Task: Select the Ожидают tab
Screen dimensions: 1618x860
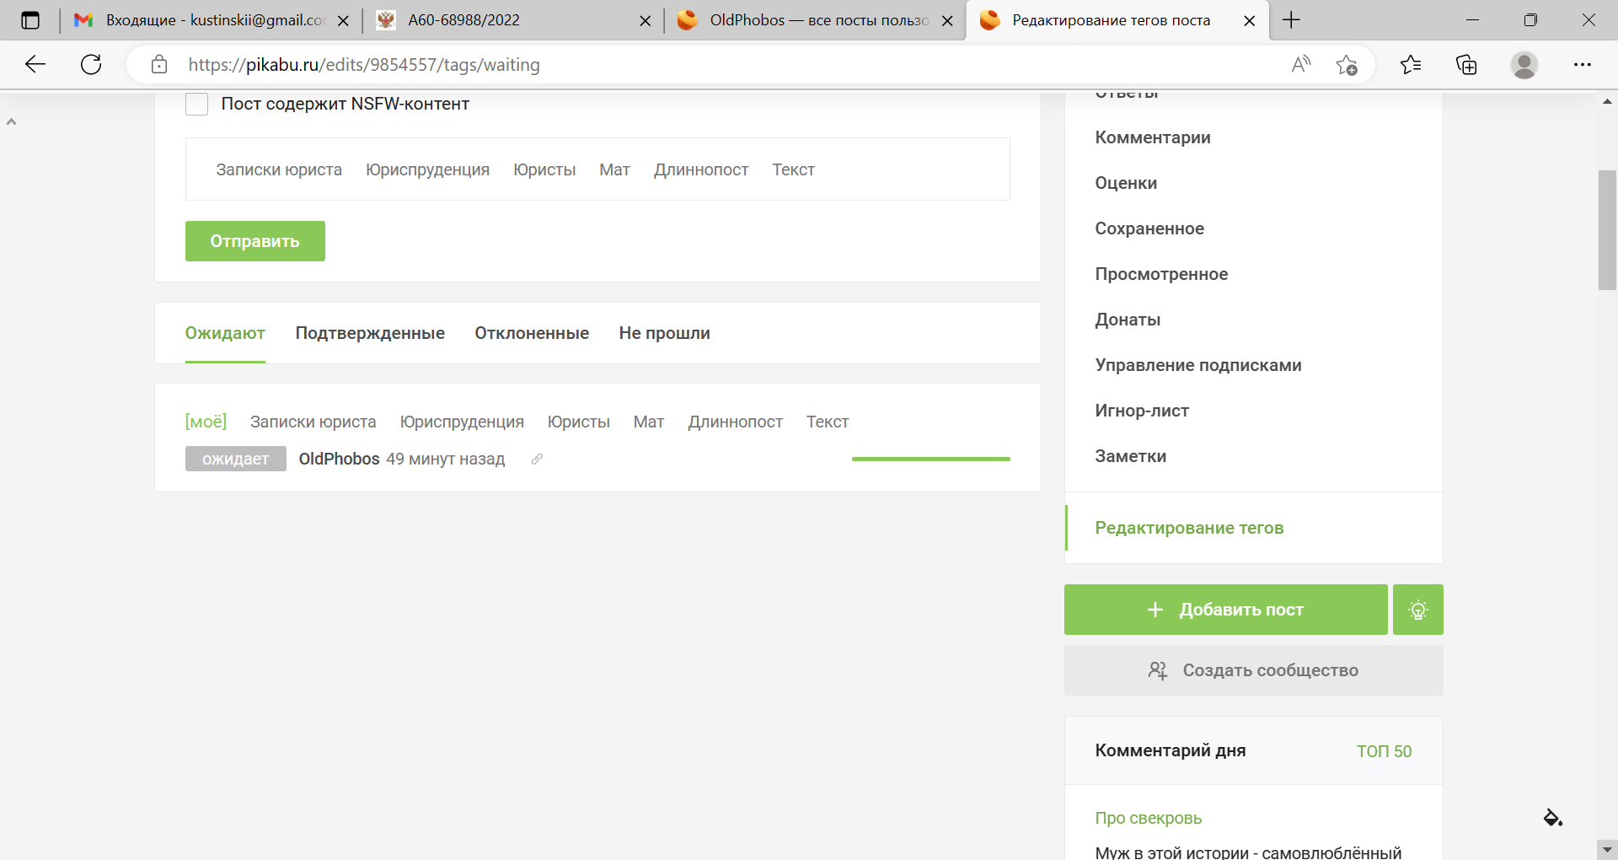Action: tap(225, 333)
